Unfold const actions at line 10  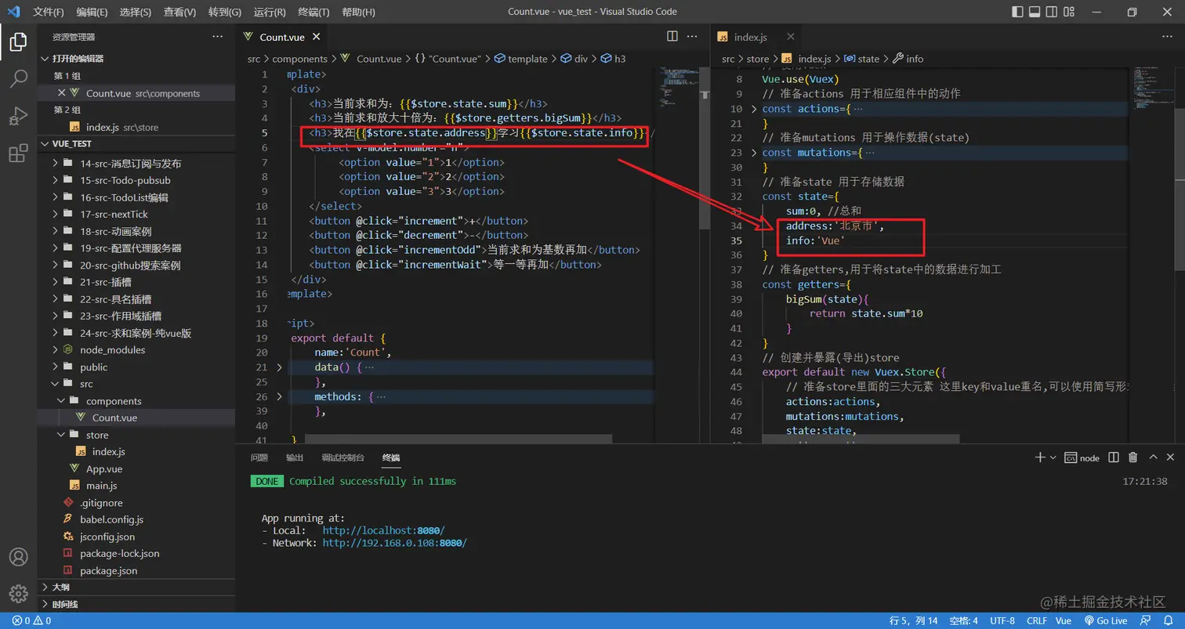click(x=755, y=108)
